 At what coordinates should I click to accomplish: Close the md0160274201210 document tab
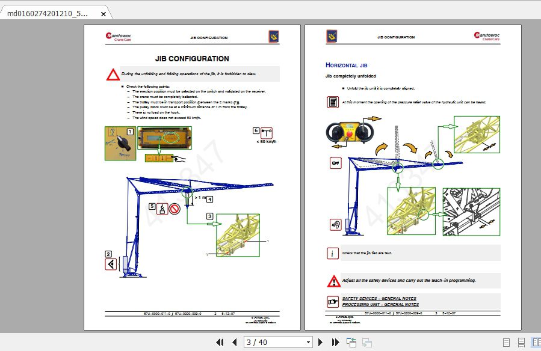coord(102,13)
